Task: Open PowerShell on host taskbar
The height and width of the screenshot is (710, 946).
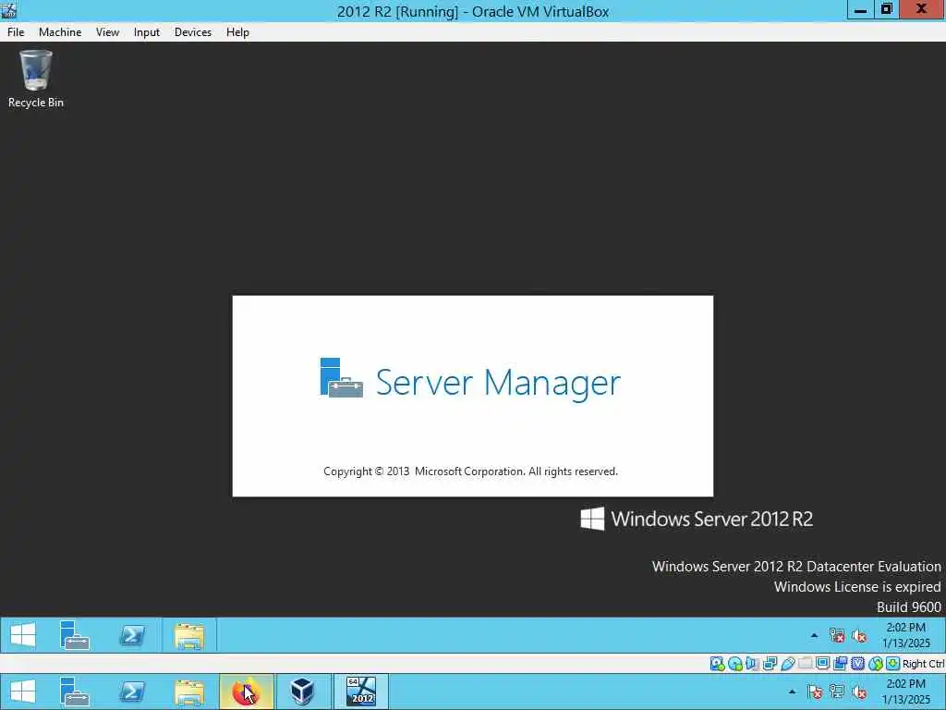Action: point(132,692)
